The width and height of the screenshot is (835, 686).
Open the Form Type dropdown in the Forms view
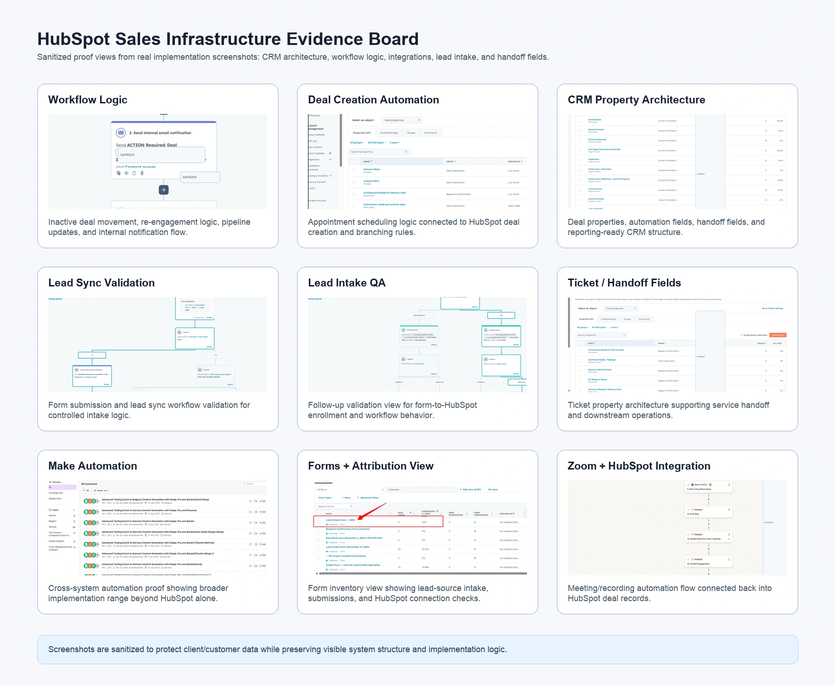click(326, 498)
